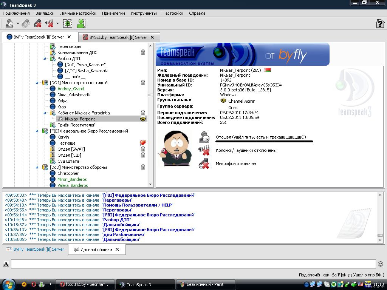Close the Дальнобойщики chat tab

pyautogui.click(x=117, y=250)
